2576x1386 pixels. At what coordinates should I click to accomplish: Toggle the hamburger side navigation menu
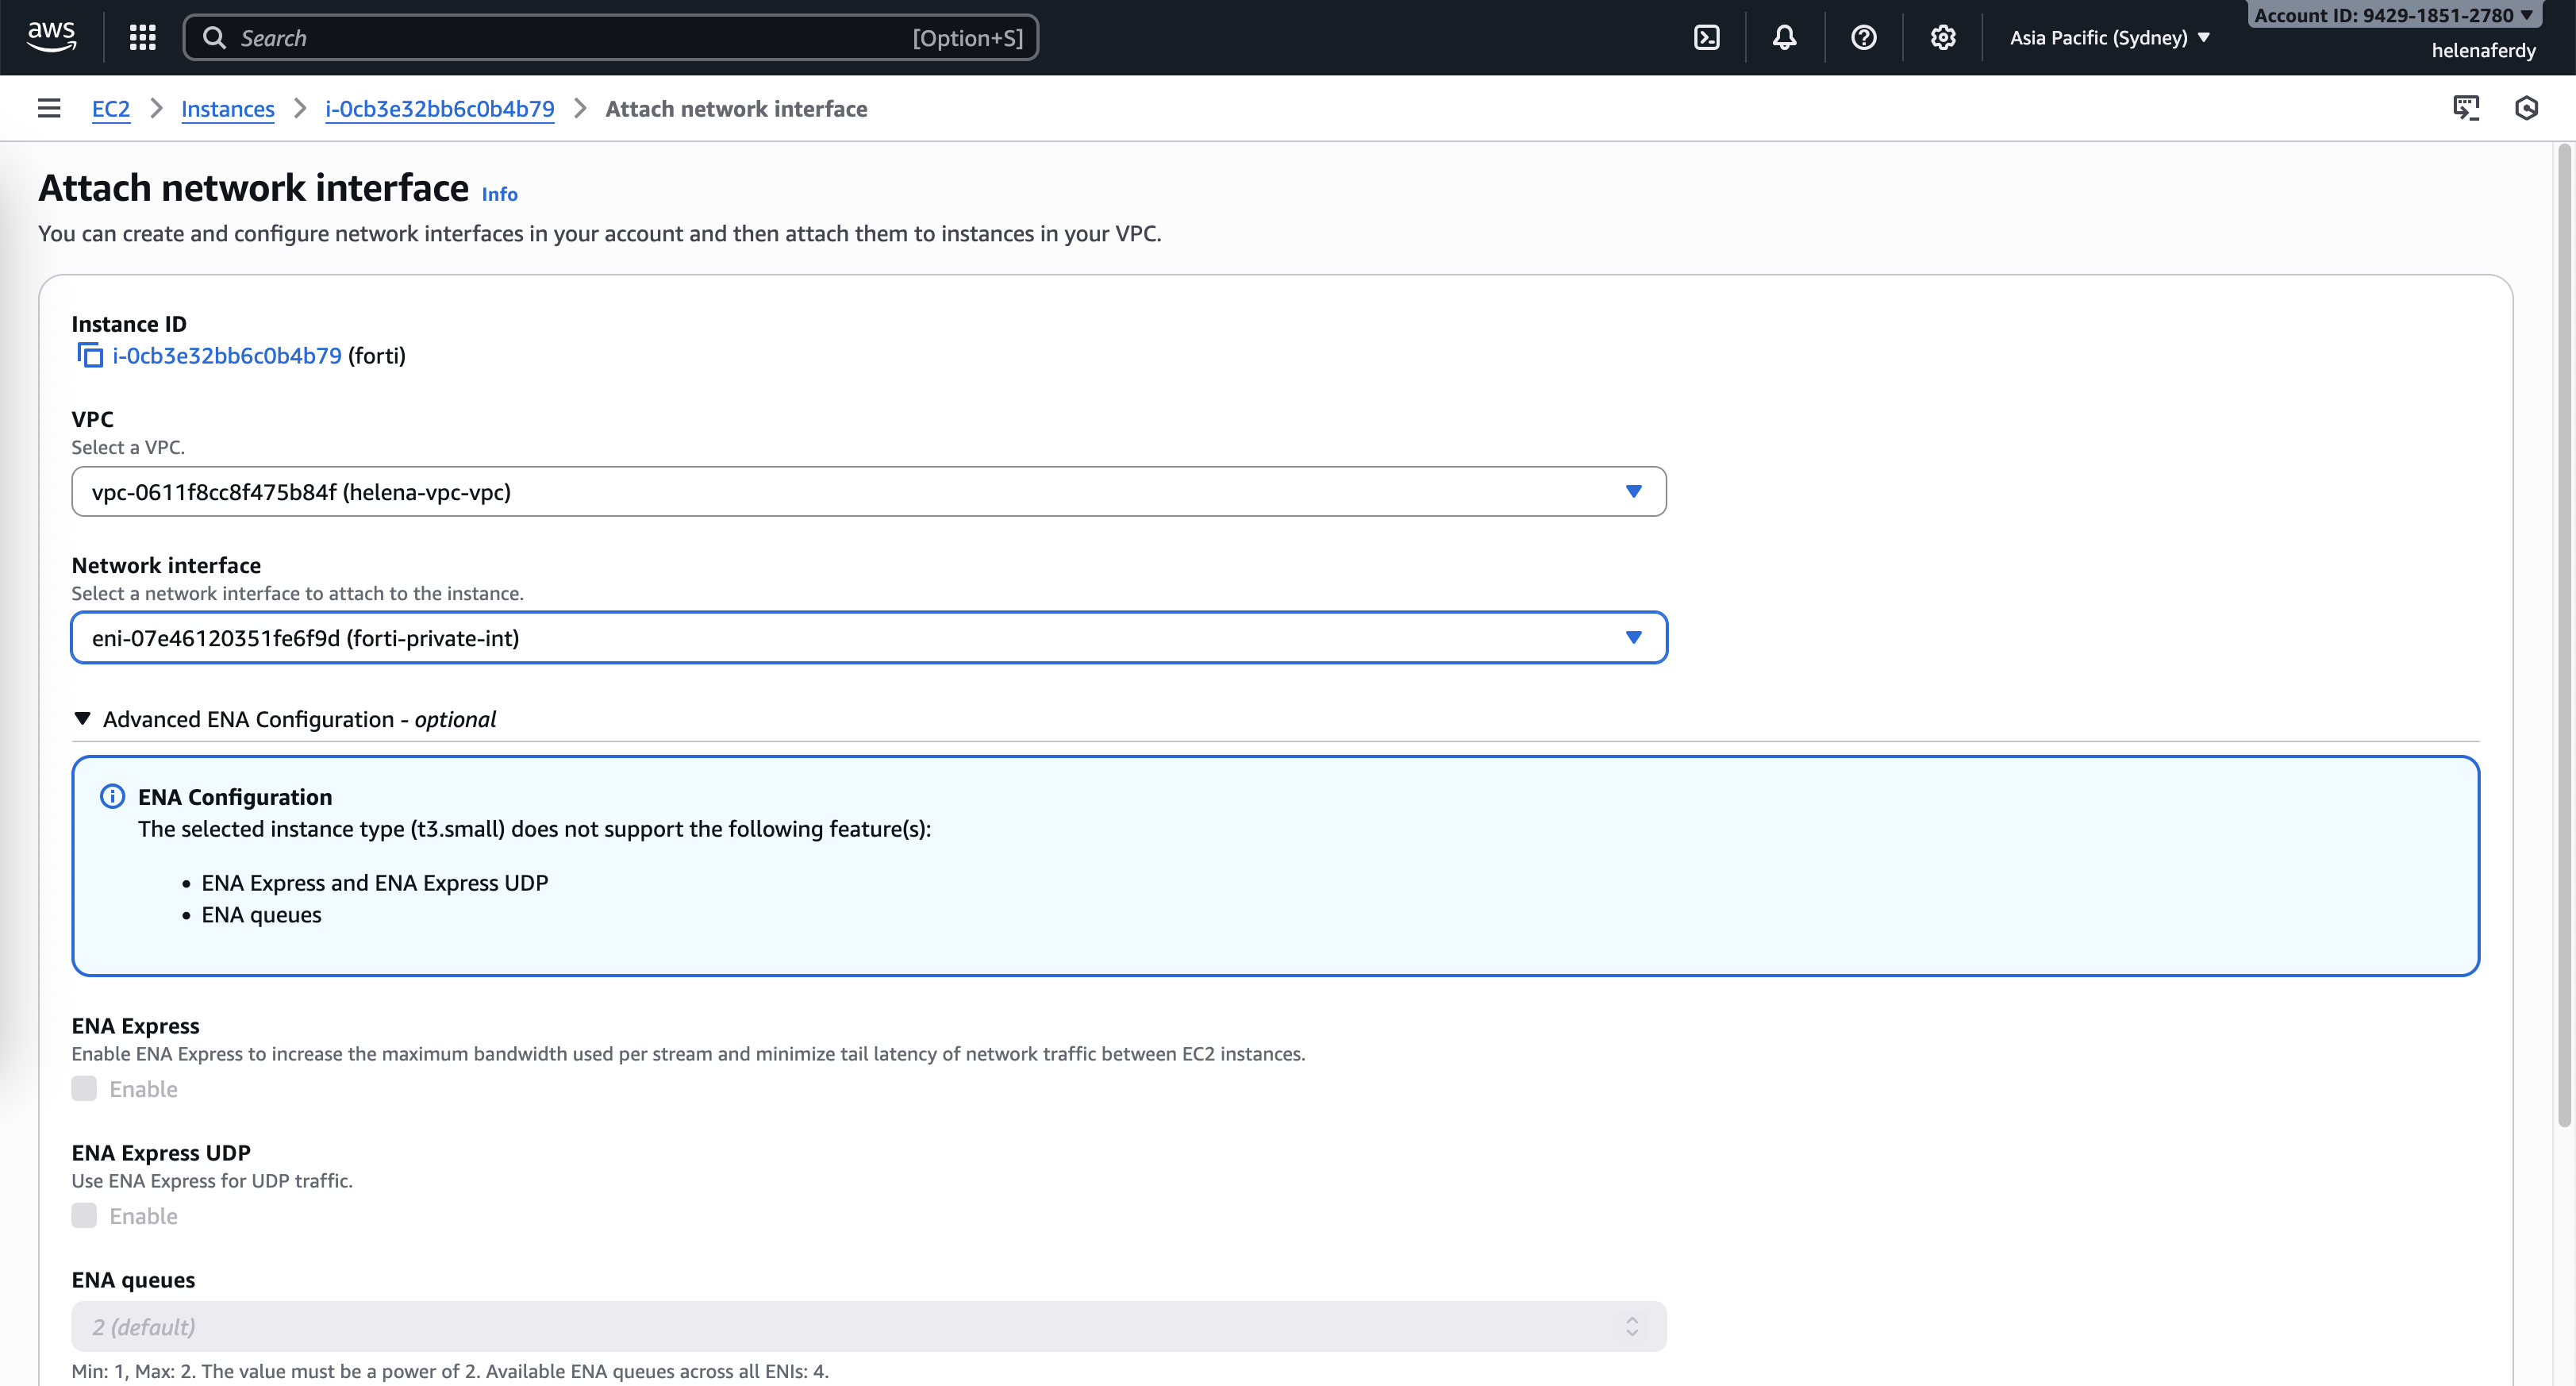click(49, 108)
